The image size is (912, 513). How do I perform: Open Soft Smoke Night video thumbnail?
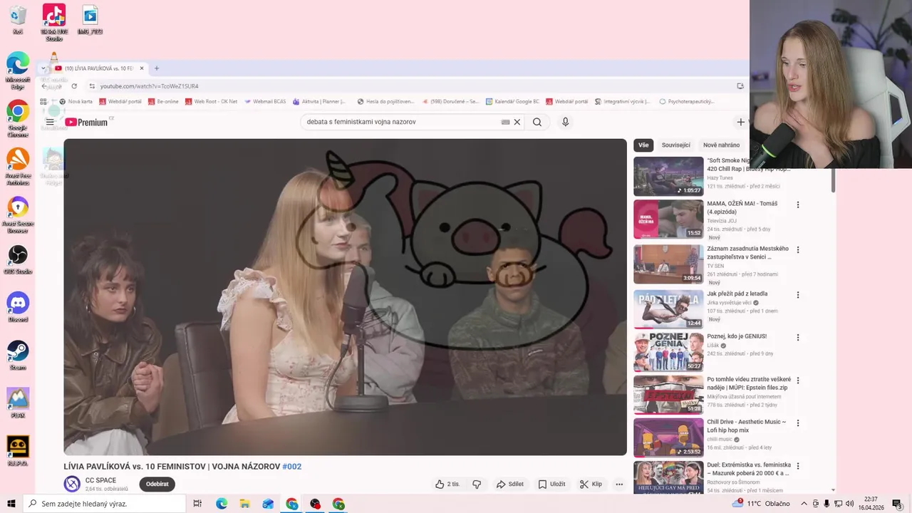pos(668,176)
